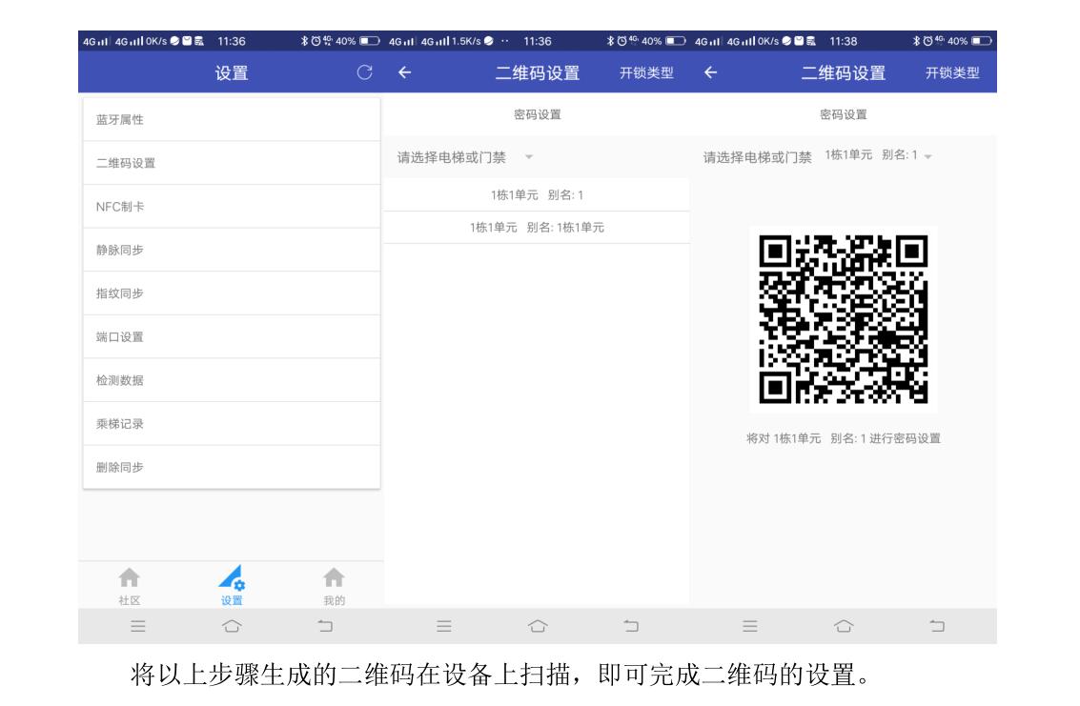Tap the 设置 bottom tab icon
This screenshot has width=1080, height=706.
233,586
